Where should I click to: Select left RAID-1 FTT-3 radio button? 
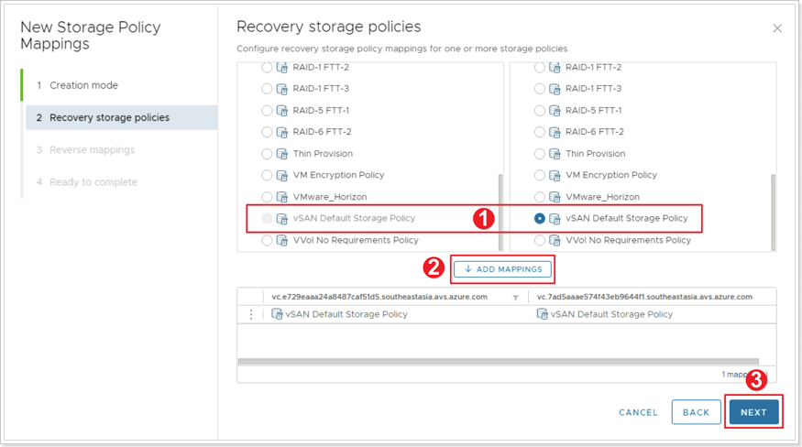(267, 89)
